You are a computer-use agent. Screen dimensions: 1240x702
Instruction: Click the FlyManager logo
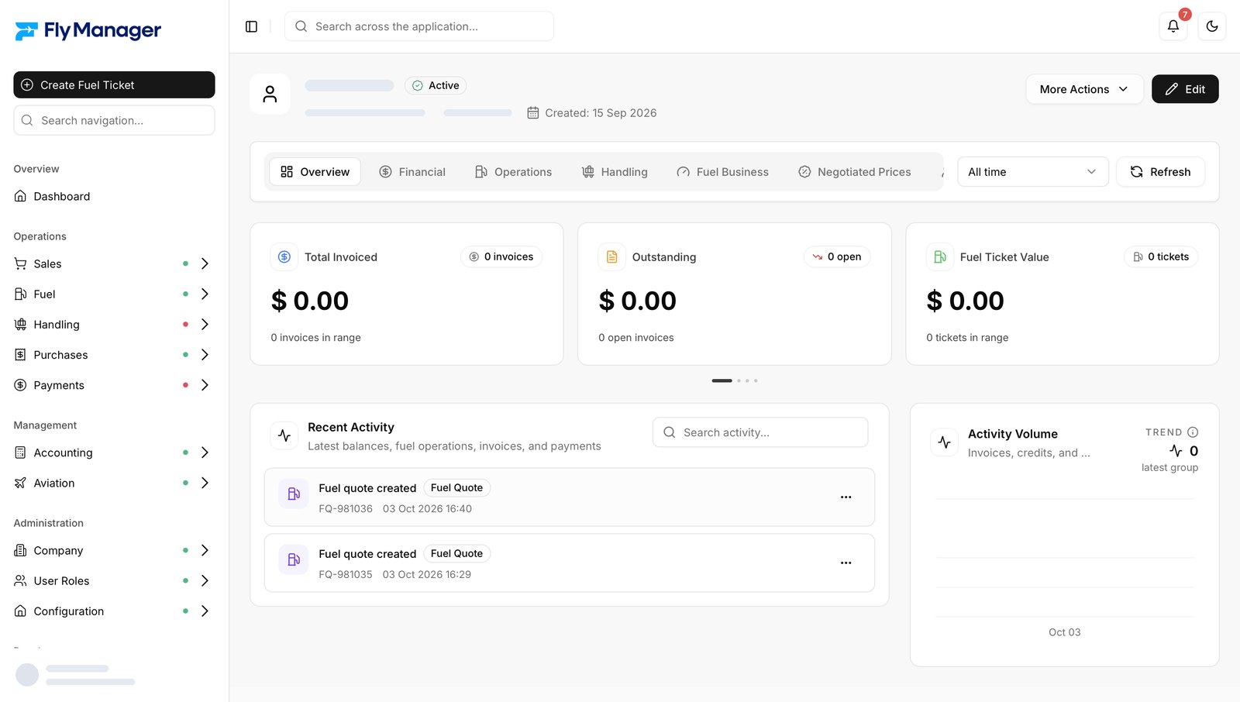88,31
